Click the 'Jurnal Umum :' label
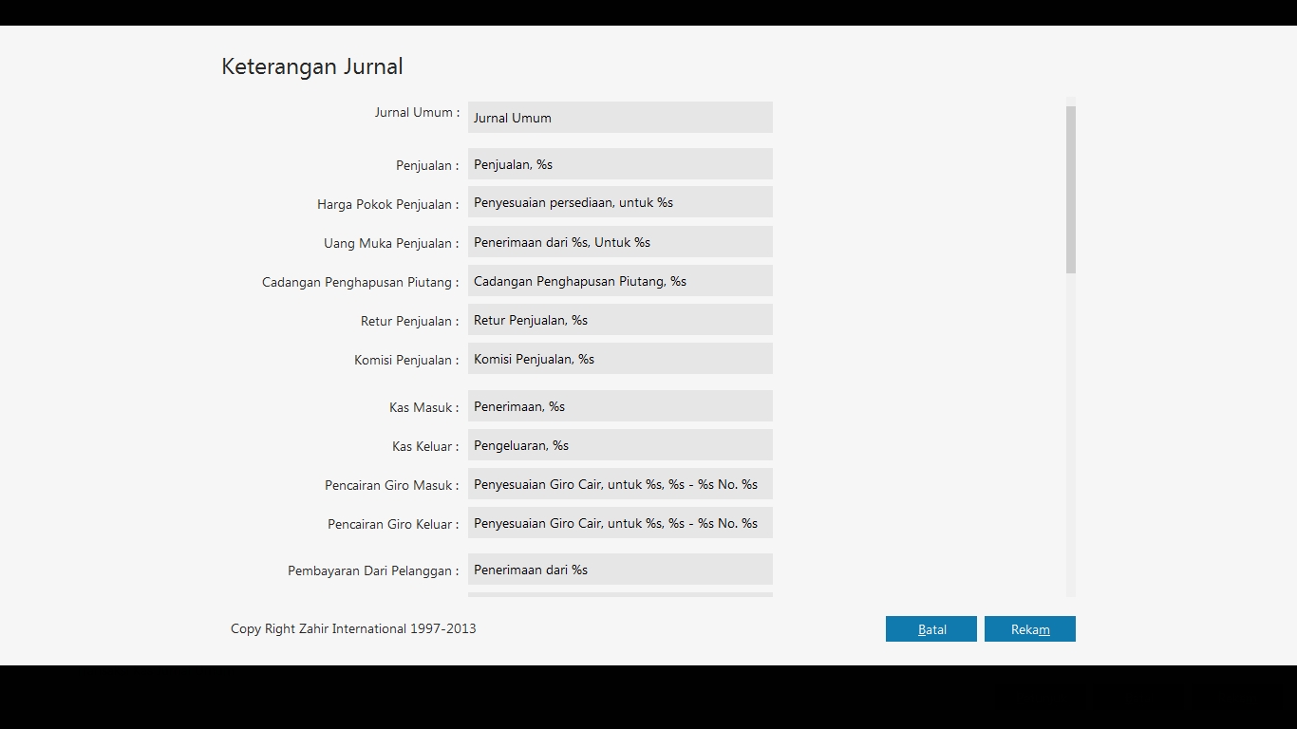The image size is (1297, 729). (x=417, y=112)
